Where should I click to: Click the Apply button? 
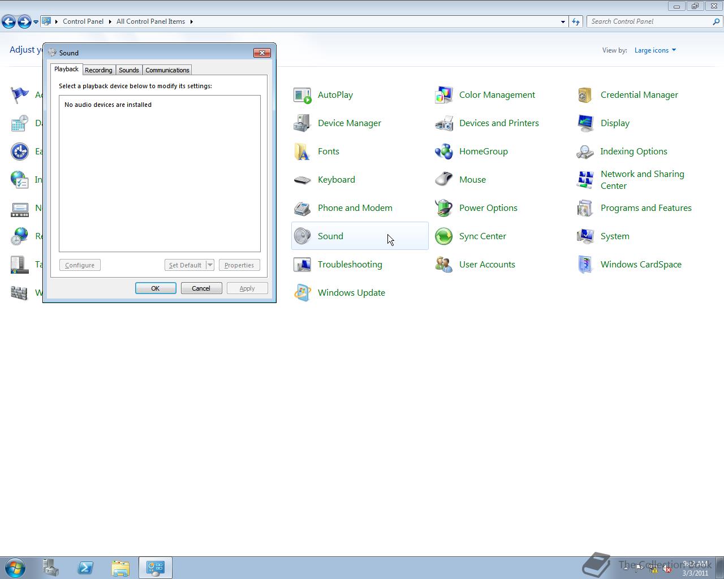click(x=247, y=288)
